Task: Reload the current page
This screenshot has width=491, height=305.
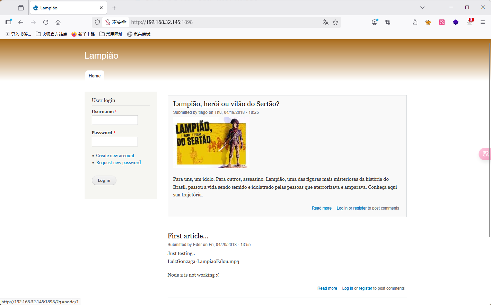Action: [x=46, y=22]
